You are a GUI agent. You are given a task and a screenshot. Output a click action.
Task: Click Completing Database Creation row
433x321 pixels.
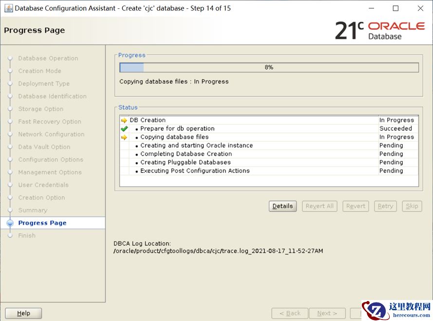click(x=269, y=154)
